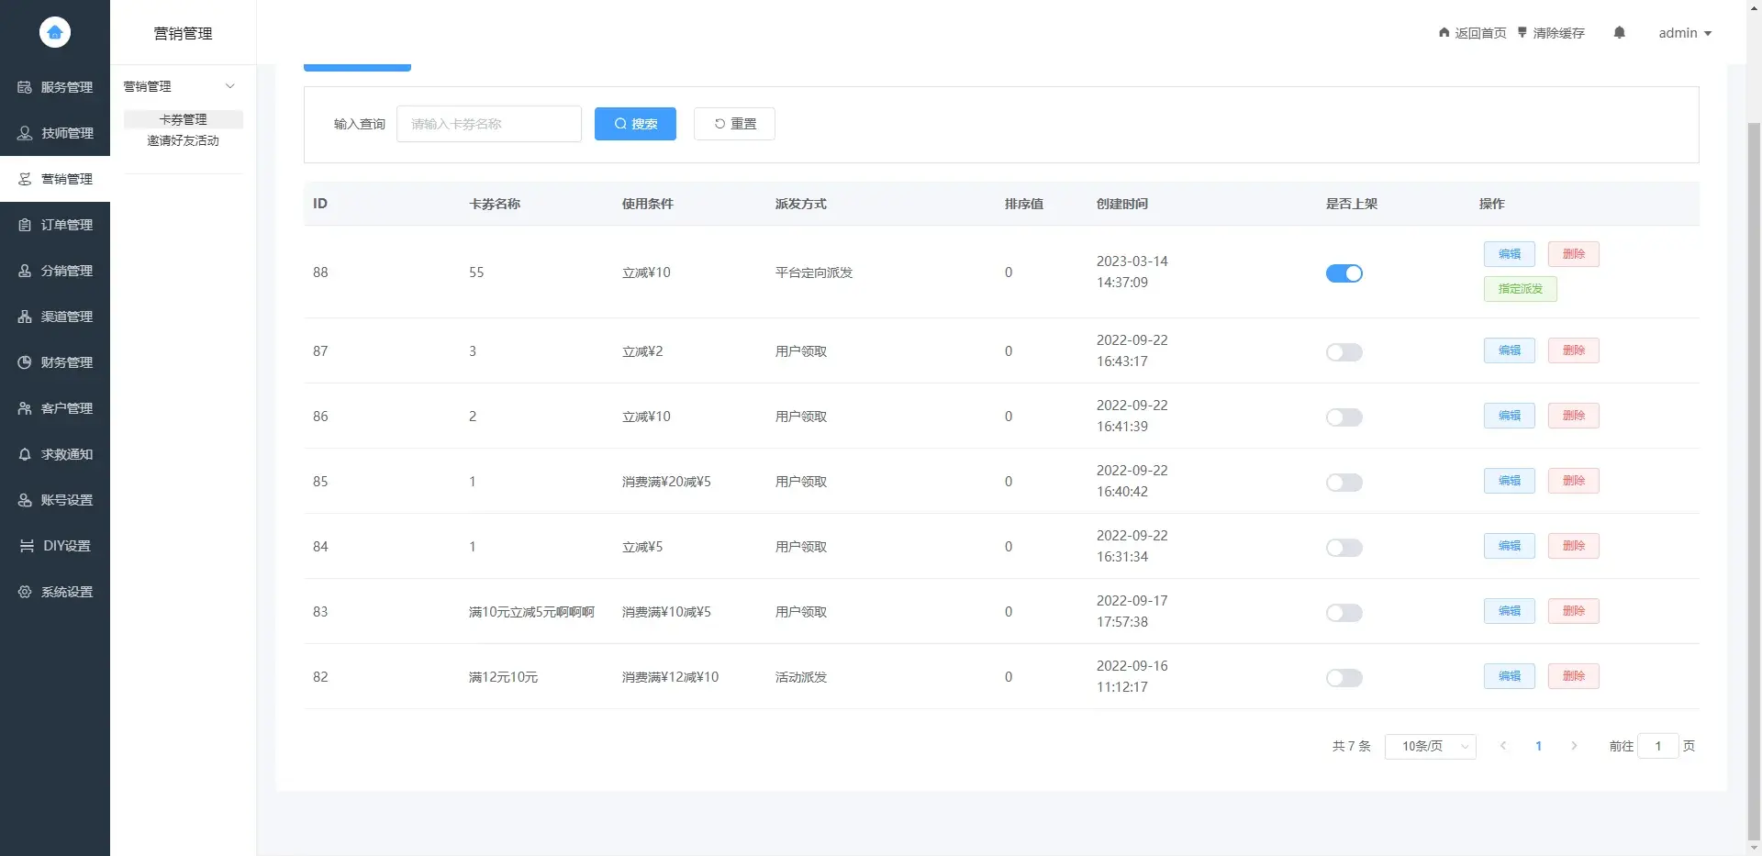Screen dimensions: 1762x856
Task: Go to 财务管理 in the sidebar
Action: coord(55,362)
